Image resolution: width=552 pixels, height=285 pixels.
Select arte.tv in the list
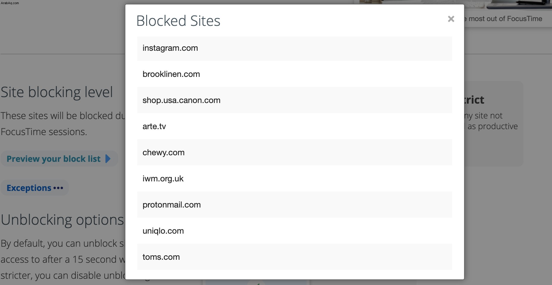coord(294,126)
